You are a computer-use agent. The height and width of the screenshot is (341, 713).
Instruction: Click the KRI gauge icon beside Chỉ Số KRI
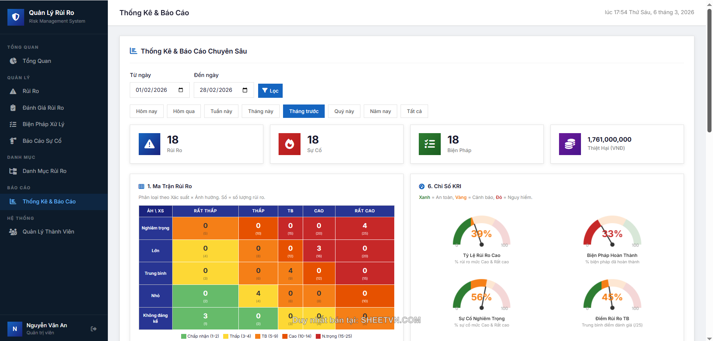pyautogui.click(x=421, y=186)
